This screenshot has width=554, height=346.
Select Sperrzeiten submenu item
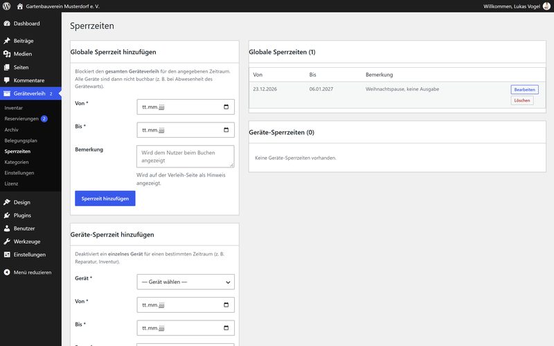(x=17, y=151)
